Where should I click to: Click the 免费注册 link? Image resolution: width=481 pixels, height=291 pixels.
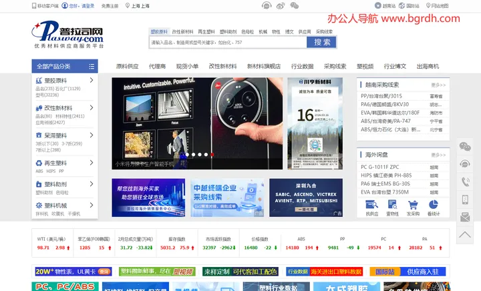point(110,6)
